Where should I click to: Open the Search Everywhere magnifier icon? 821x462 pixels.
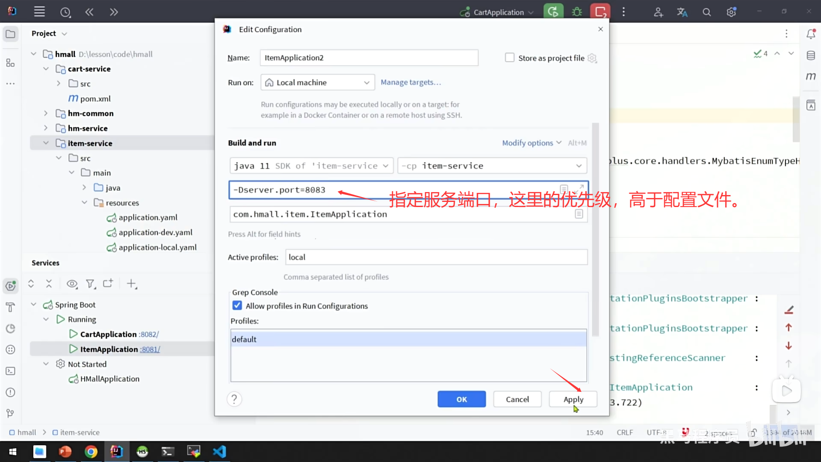click(x=707, y=12)
